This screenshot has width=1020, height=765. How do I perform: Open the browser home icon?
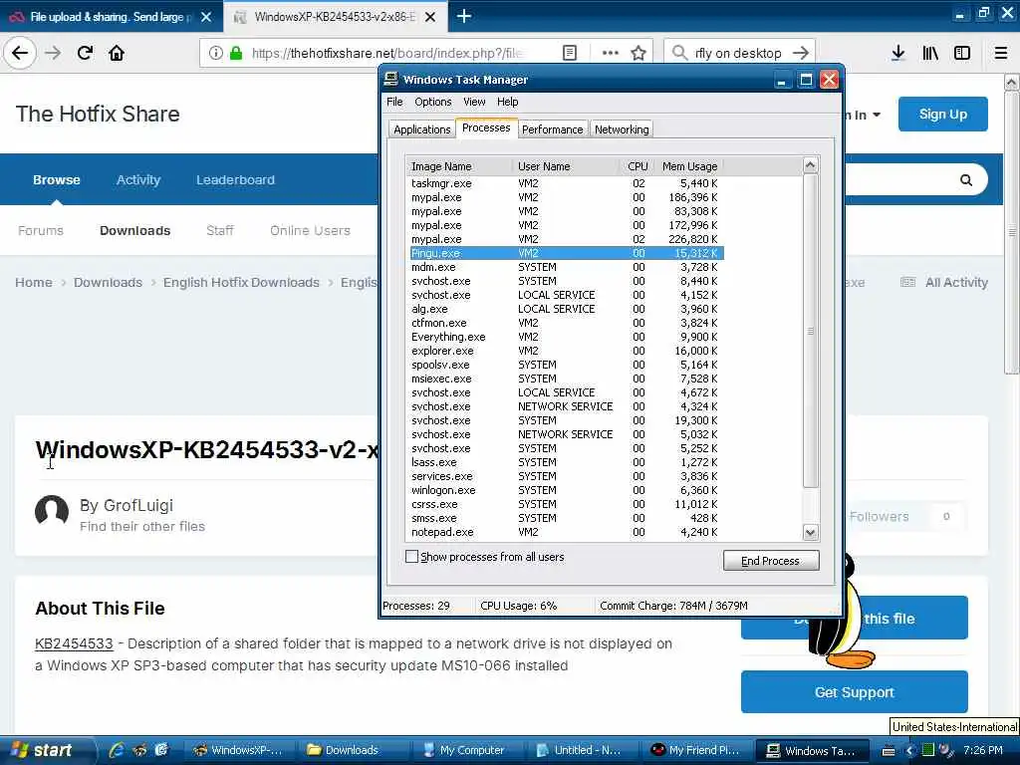click(117, 53)
